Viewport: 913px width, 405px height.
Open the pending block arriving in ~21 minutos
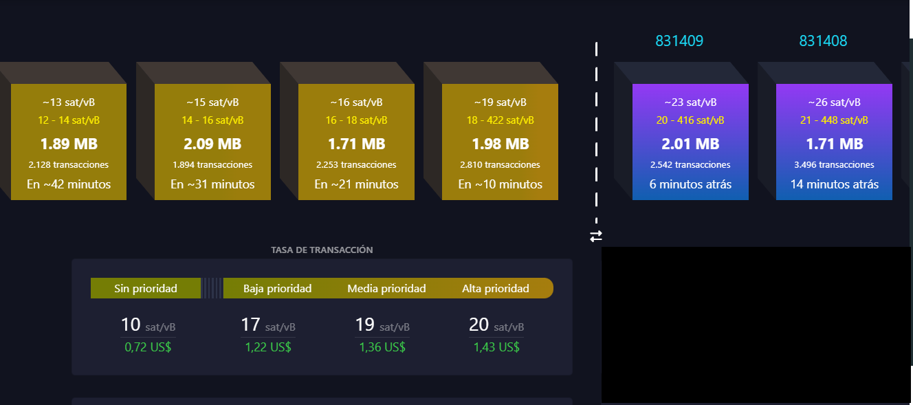tap(356, 142)
